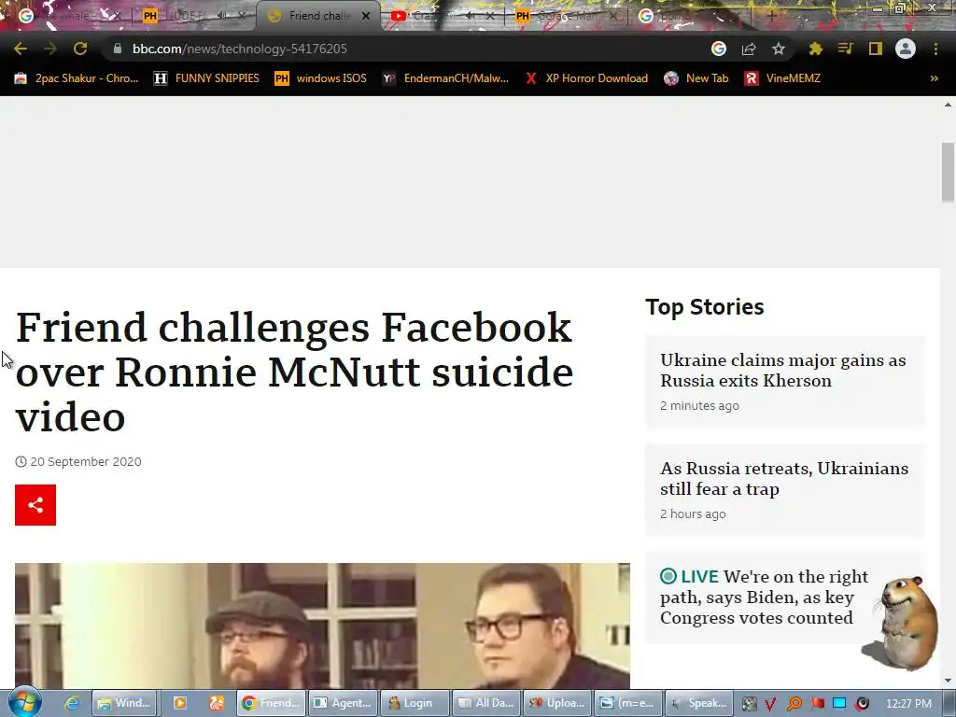This screenshot has width=956, height=717.
Task: Open the Windows Start button
Action: point(24,701)
